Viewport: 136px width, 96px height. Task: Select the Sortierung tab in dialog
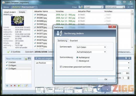(x=62, y=40)
